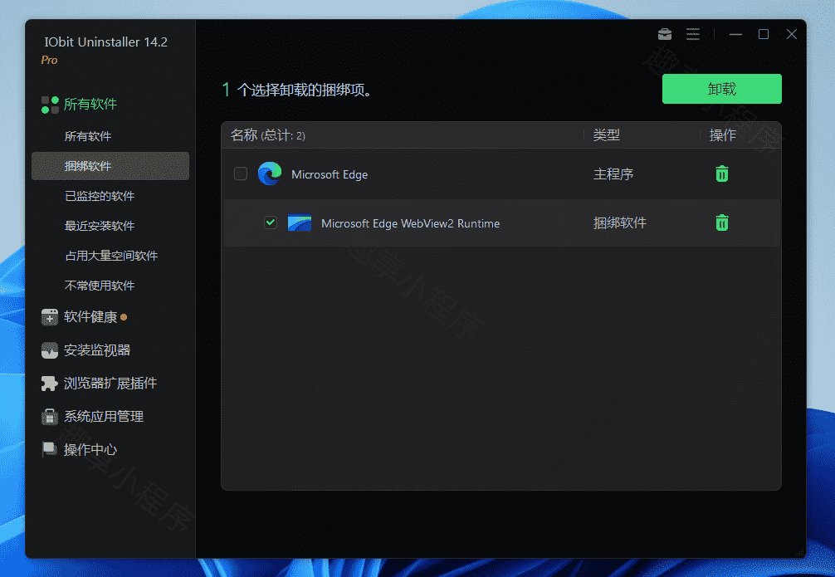Click trash icon for Microsoft Edge row
The width and height of the screenshot is (835, 577).
pyautogui.click(x=721, y=174)
